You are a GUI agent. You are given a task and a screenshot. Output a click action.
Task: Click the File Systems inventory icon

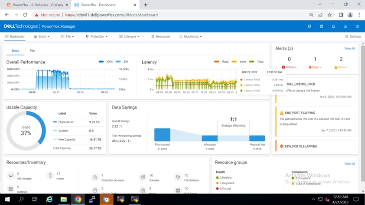[178, 177]
